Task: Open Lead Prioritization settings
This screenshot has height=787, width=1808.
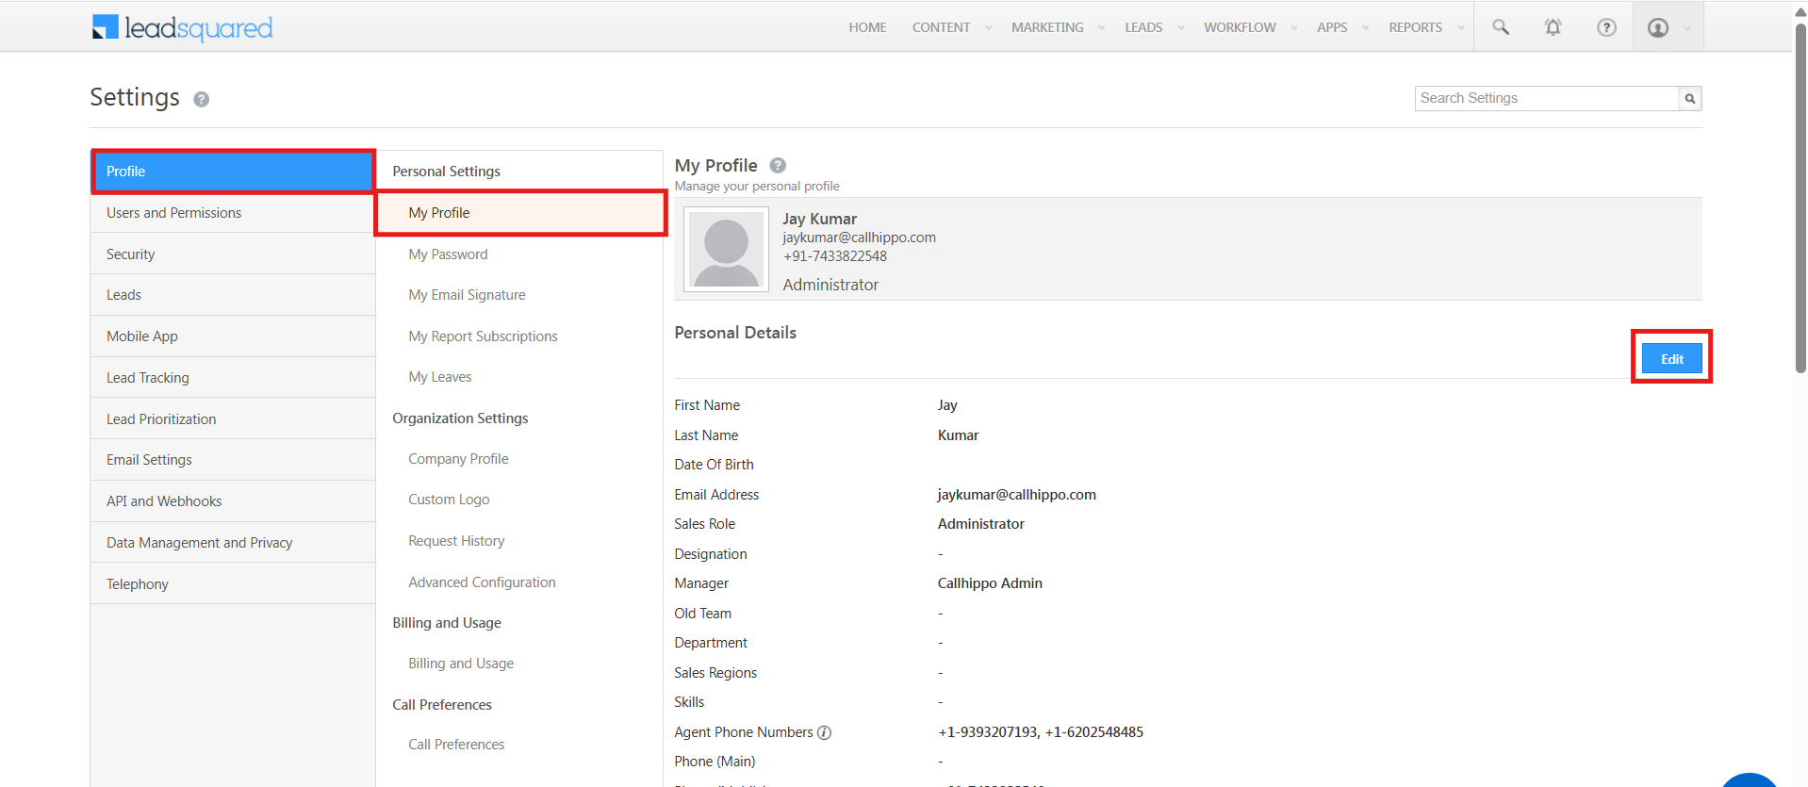Action: pos(233,419)
